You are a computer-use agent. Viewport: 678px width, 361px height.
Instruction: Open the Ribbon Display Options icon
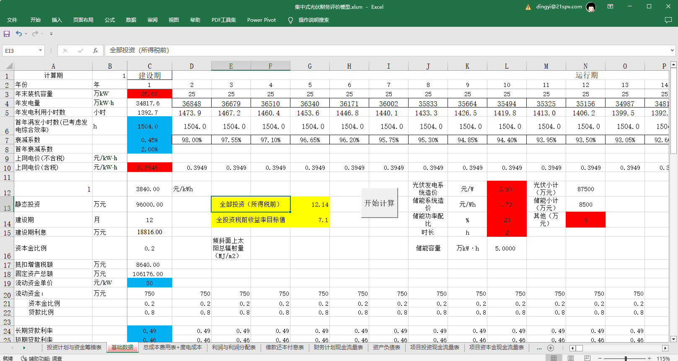[611, 7]
